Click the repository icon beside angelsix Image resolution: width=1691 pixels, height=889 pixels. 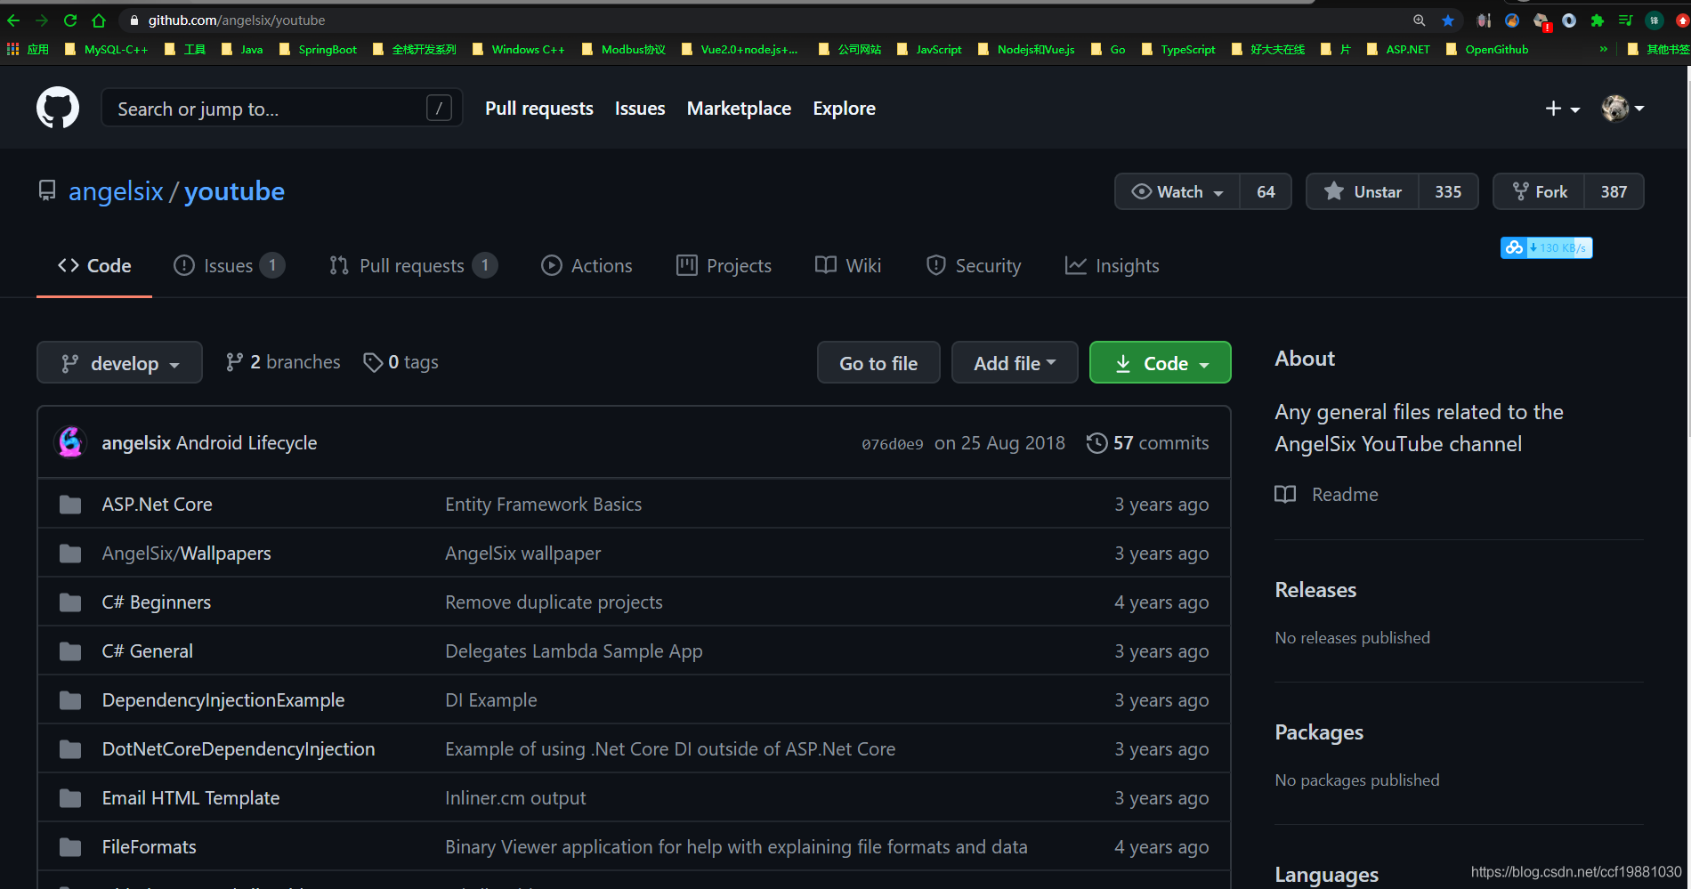tap(47, 190)
